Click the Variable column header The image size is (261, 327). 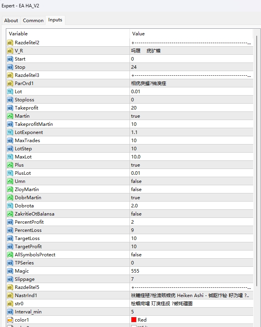68,33
